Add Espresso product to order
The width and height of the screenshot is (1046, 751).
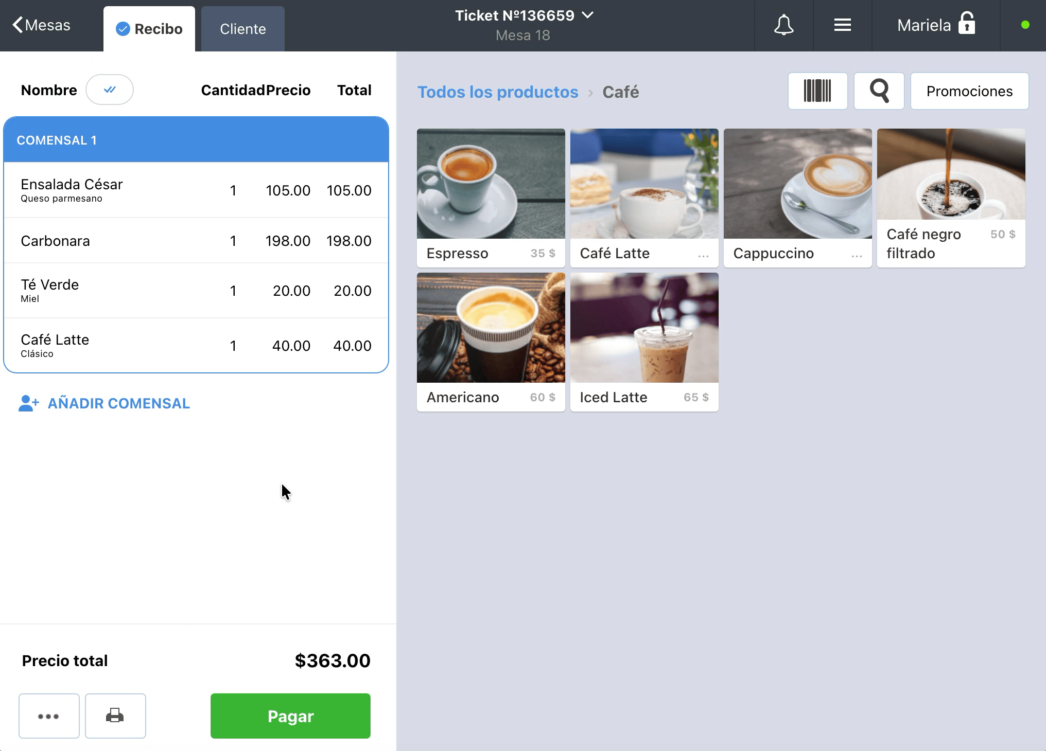coord(491,198)
